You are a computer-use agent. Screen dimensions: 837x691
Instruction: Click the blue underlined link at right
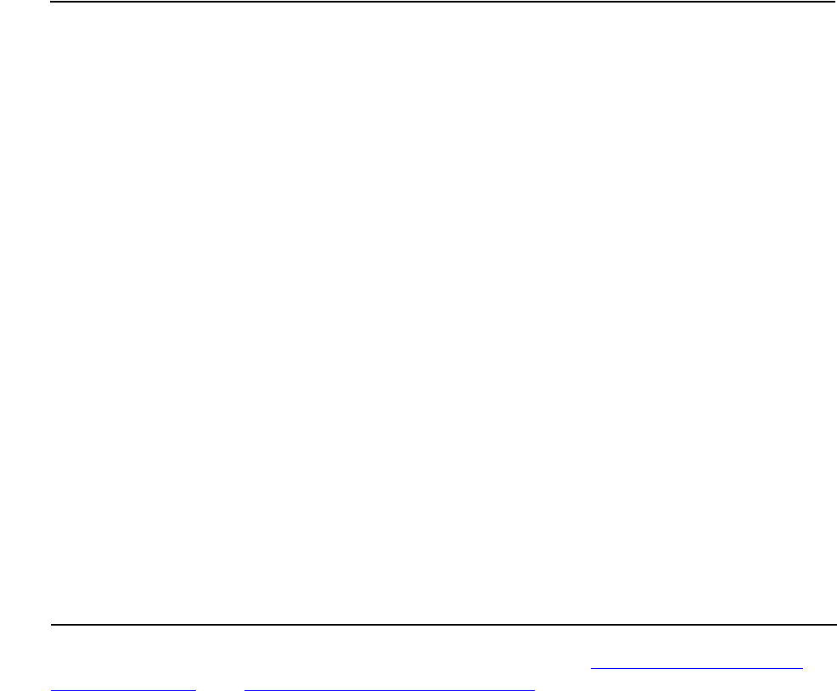pos(697,667)
